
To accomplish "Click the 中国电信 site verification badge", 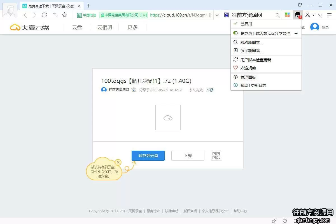I will pyautogui.click(x=87, y=15).
